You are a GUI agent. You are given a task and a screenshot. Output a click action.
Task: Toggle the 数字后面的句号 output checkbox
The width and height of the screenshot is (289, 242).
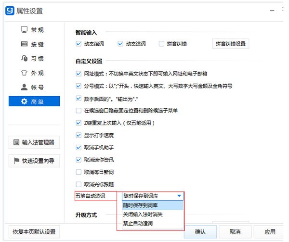point(79,99)
